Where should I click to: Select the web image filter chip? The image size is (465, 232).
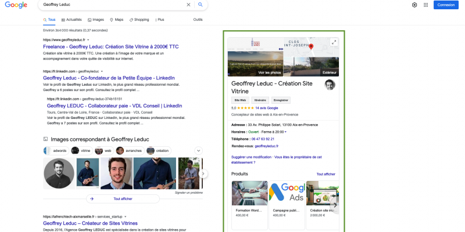click(104, 151)
